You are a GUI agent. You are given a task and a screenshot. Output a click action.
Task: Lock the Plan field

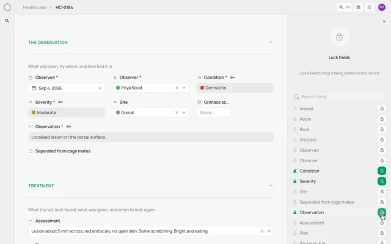coord(382,233)
